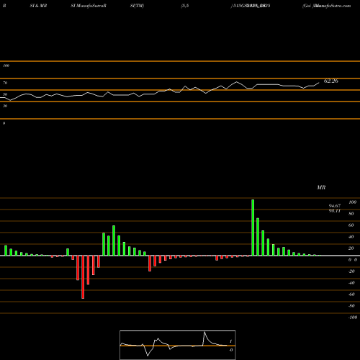Click the RSI value label 62.26
The image size is (360, 360).
click(331, 81)
